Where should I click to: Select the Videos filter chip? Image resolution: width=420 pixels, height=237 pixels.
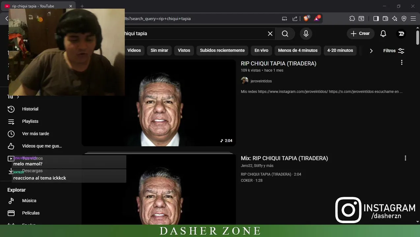point(134,50)
